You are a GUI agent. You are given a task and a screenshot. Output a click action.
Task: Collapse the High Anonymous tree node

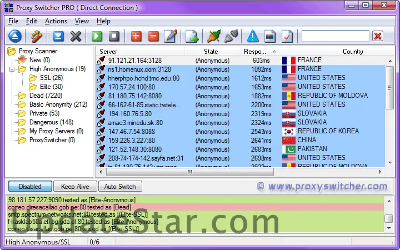[x=12, y=69]
